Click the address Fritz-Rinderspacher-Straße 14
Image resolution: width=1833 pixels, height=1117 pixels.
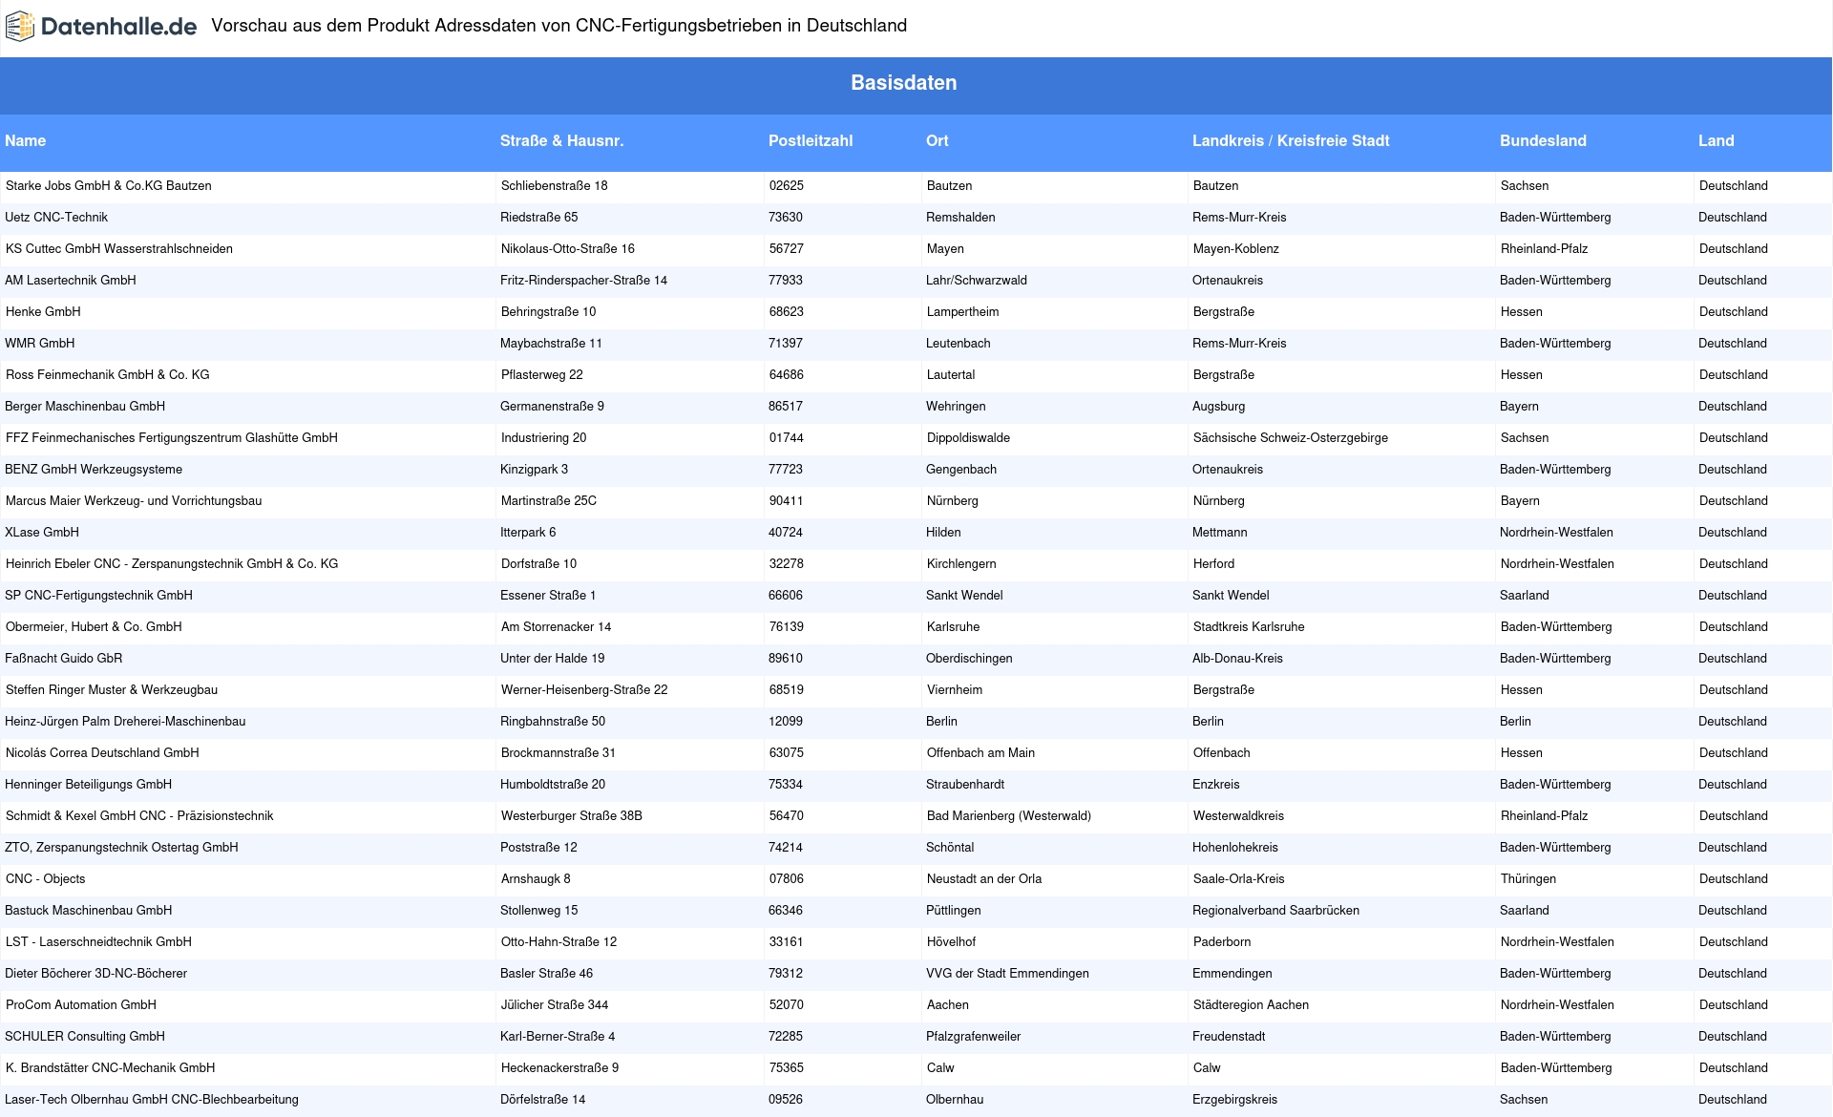583,281
